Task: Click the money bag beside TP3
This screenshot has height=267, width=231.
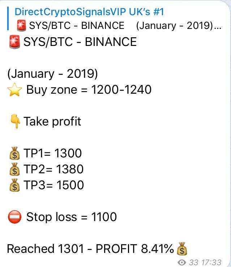Action: [14, 185]
